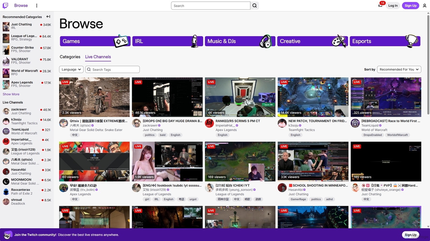Open the three-dot more menu
Screen dimensions: 430x241
[37, 5]
